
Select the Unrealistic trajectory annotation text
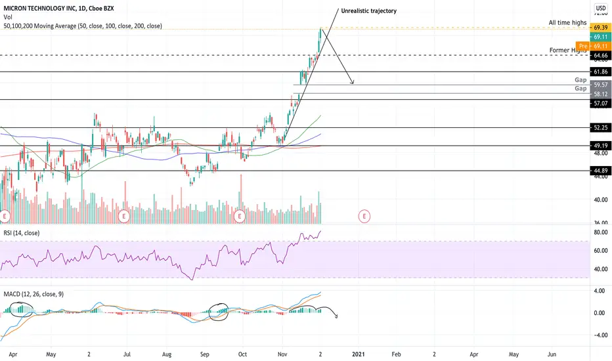[369, 11]
